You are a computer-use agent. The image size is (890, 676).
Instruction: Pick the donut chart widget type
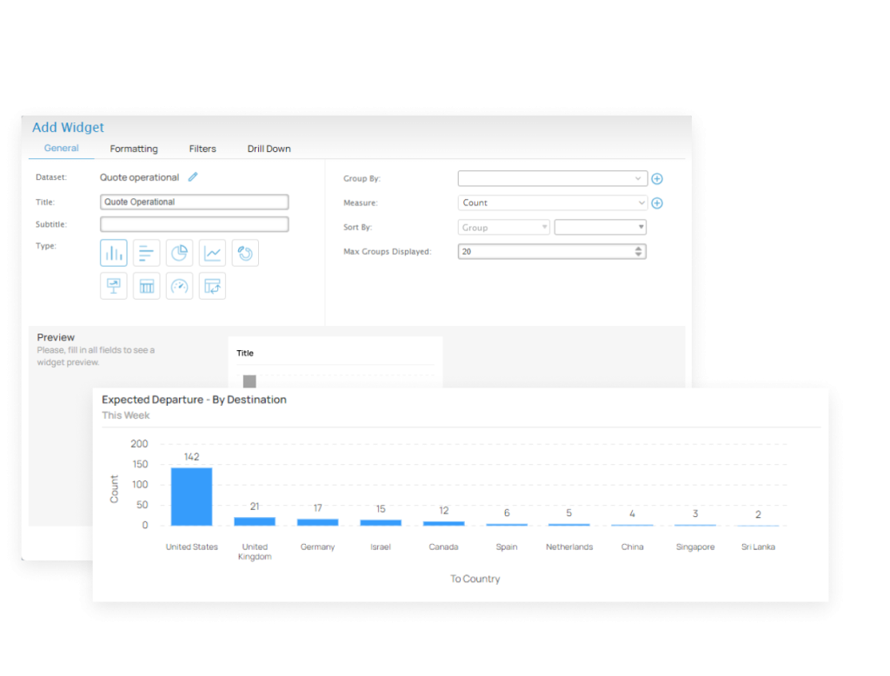point(245,253)
